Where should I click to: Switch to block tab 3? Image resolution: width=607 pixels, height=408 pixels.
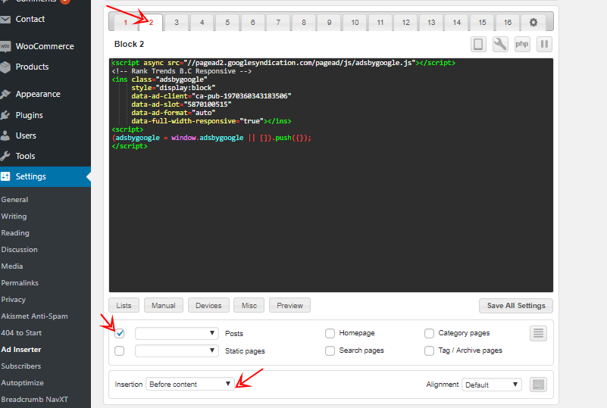click(x=177, y=23)
